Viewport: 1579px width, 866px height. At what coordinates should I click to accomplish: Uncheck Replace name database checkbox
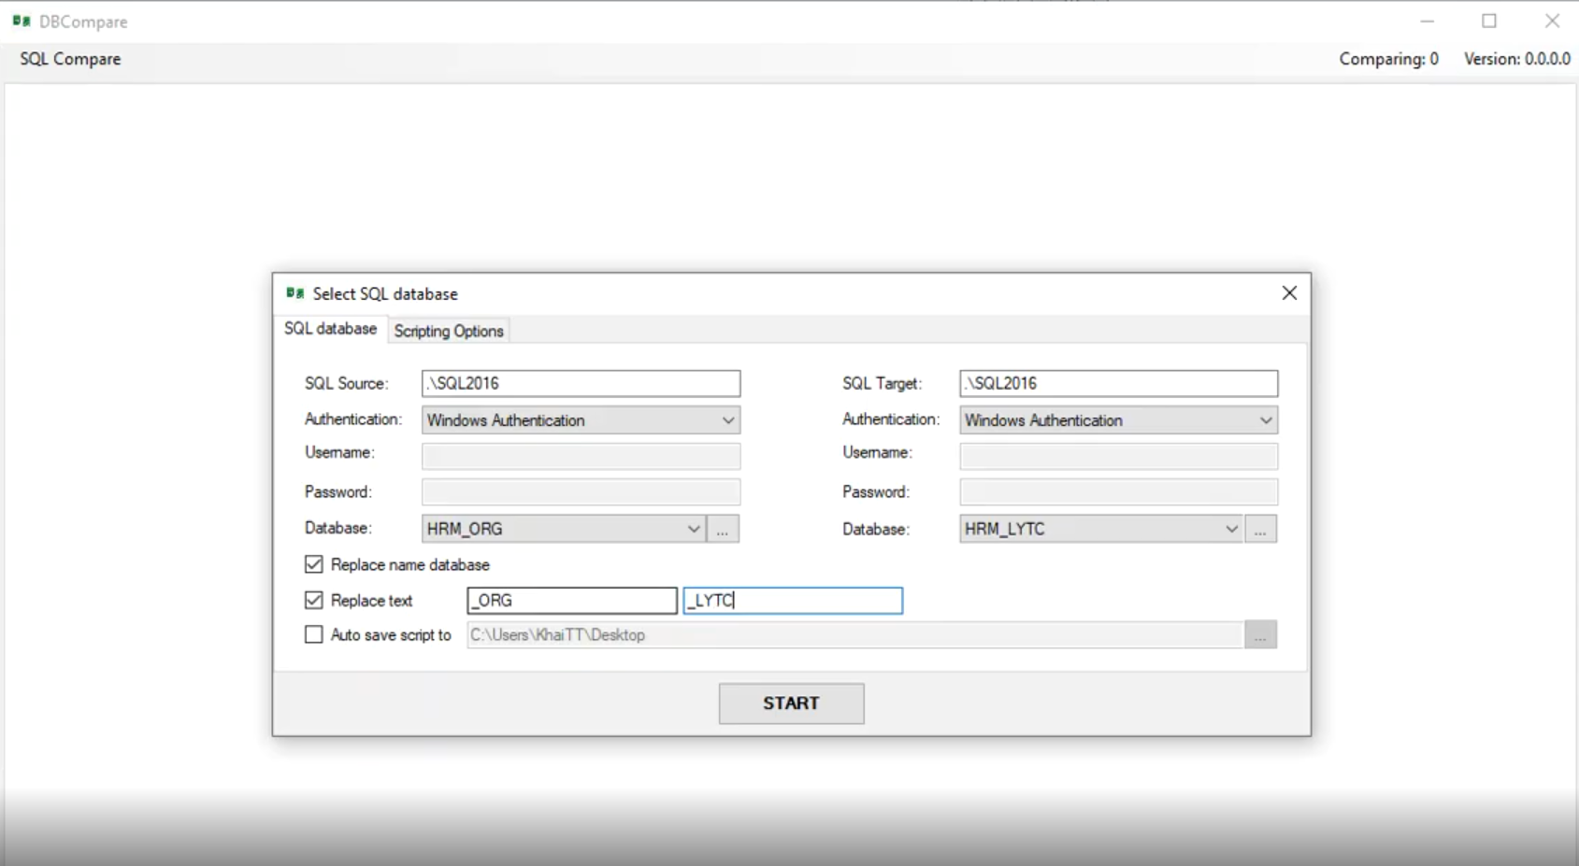[314, 564]
